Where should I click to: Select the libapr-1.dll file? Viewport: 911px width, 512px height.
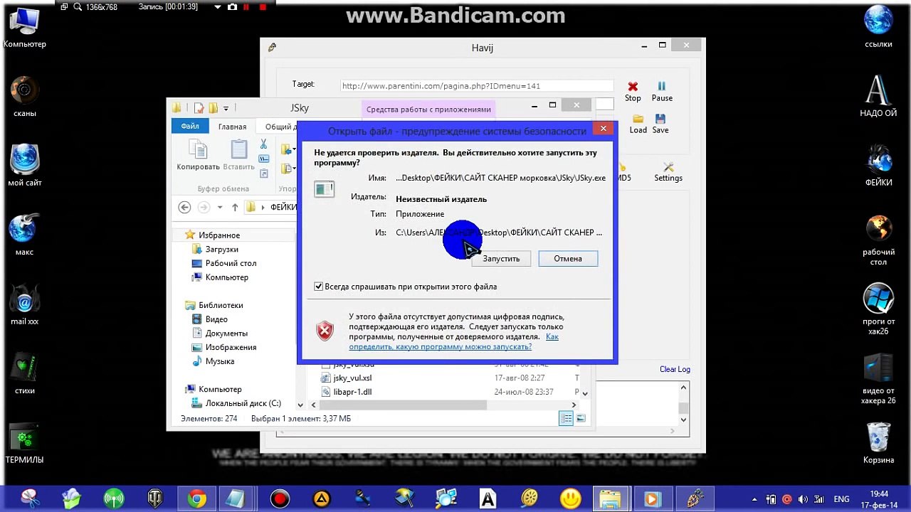click(352, 392)
